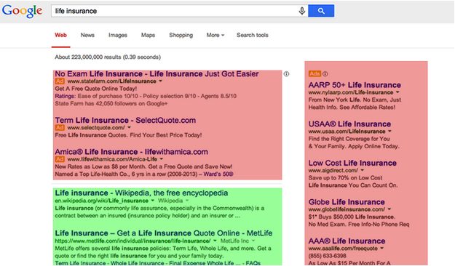Click into the life insurance search field
This screenshot has height=266, width=455.
174,11
